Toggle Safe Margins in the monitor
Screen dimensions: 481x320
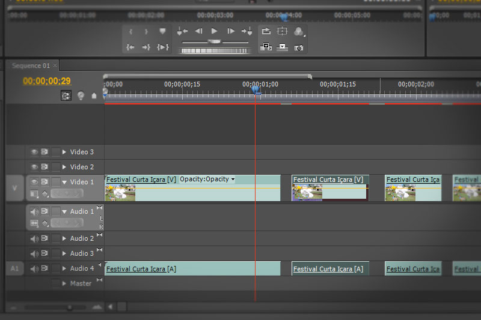tap(282, 31)
